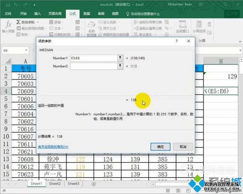Select the Sheet1 tab
This screenshot has width=243, height=194.
tap(36, 184)
